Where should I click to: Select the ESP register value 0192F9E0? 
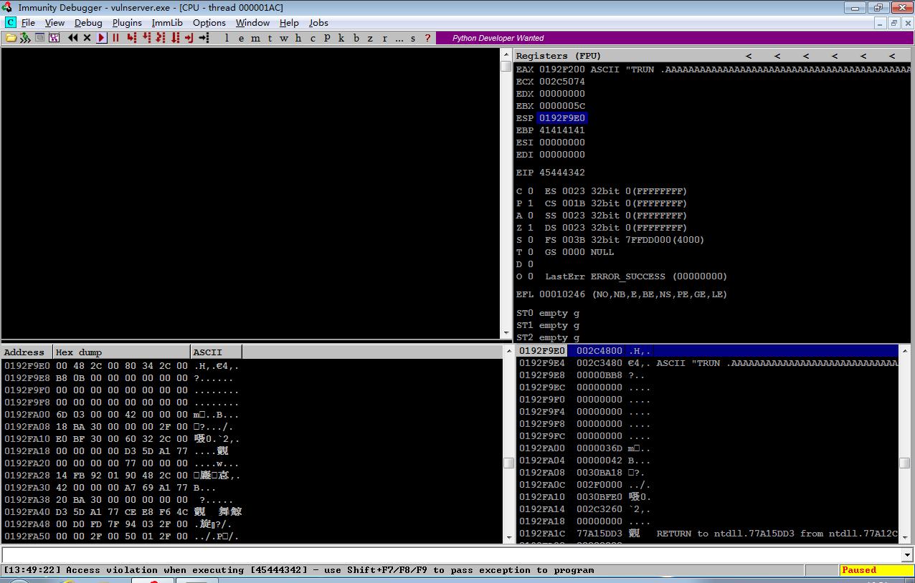click(562, 118)
